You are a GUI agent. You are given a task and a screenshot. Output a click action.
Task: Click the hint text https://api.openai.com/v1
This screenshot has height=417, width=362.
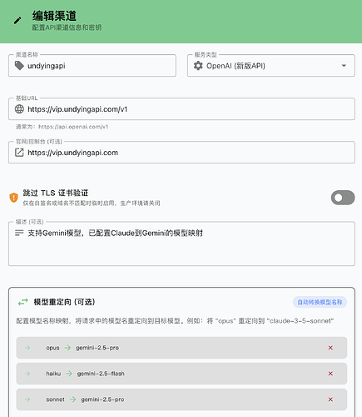73,127
